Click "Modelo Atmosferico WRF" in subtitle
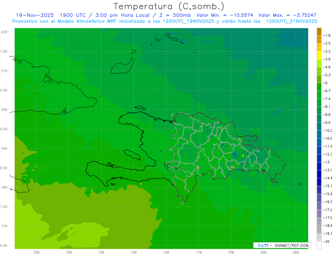332x256 pixels. tap(88, 21)
